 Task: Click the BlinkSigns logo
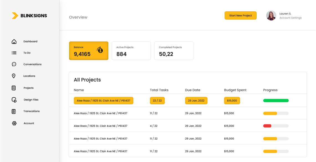[x=29, y=16]
